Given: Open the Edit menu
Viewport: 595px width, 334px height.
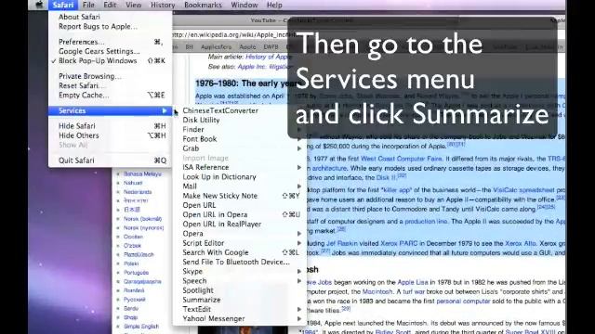Looking at the screenshot, I should click(x=110, y=5).
